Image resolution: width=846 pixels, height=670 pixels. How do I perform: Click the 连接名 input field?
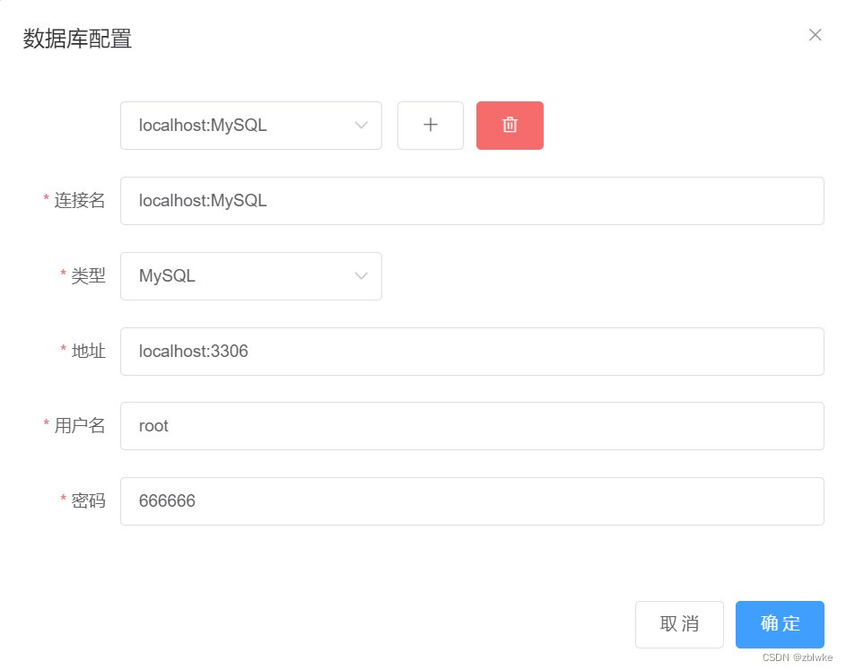point(472,201)
